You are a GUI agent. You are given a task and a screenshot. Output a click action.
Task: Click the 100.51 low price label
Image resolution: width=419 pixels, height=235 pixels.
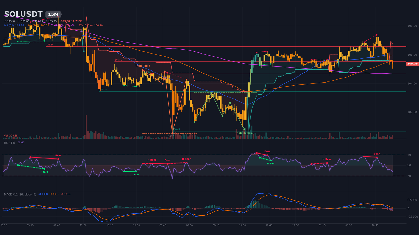coord(172,136)
